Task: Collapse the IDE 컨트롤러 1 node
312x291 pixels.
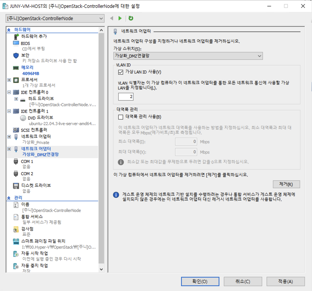Action: click(x=9, y=111)
